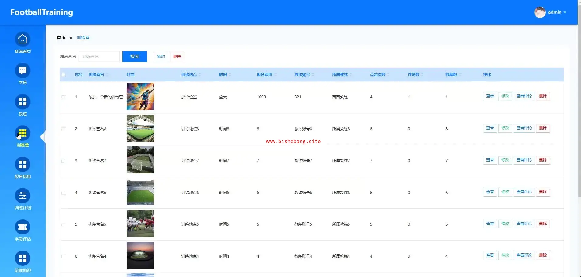The height and width of the screenshot is (277, 581).
Task: Toggle the select-all checkbox in table header
Action: tap(63, 75)
